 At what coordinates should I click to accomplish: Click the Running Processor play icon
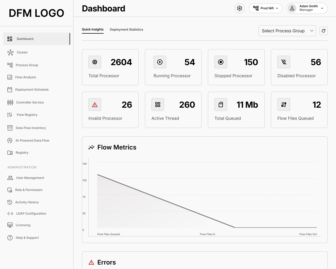coord(160,62)
